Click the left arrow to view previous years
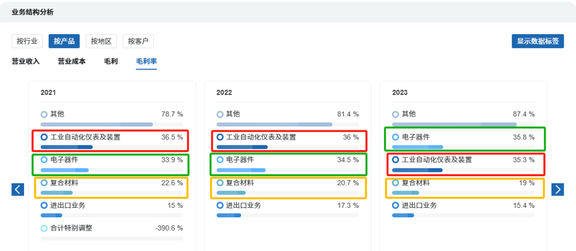576x251 pixels. coord(18,190)
